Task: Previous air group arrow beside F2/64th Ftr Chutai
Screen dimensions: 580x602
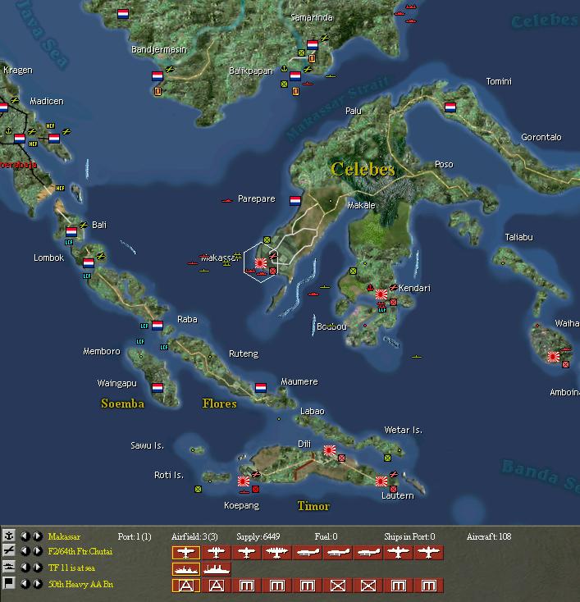Action: click(x=25, y=551)
